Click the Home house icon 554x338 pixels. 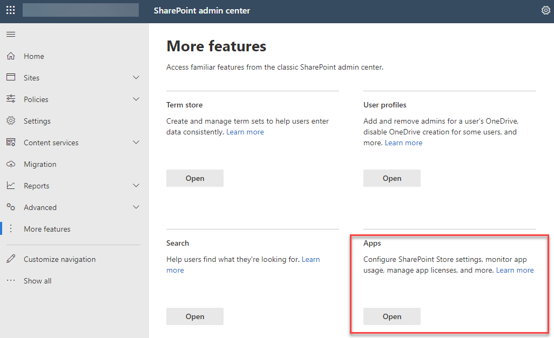[x=11, y=56]
